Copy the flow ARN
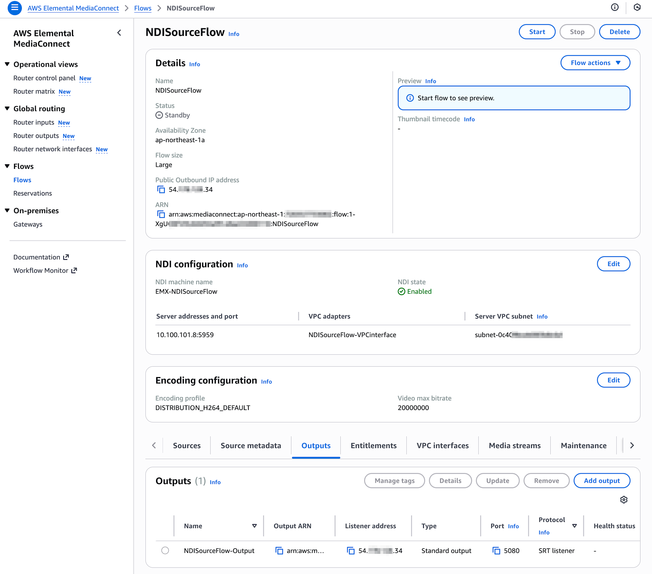Image resolution: width=652 pixels, height=574 pixels. click(161, 214)
